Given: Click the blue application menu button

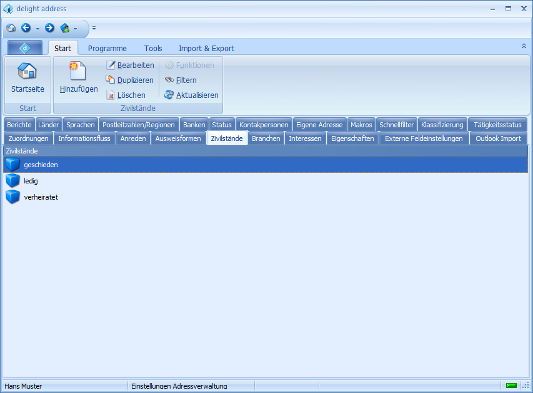Looking at the screenshot, I should (25, 48).
